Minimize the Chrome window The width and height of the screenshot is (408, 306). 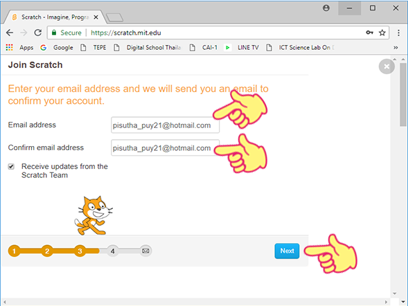(349, 8)
